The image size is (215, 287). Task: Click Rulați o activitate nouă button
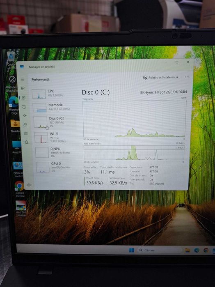[x=160, y=78]
